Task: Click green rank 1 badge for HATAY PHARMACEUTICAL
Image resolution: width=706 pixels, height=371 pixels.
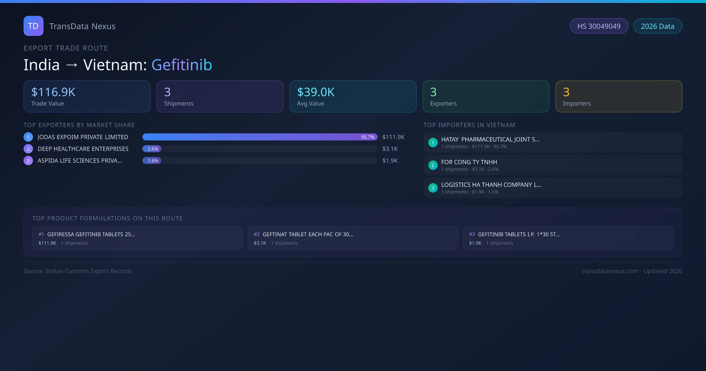Action: 433,143
